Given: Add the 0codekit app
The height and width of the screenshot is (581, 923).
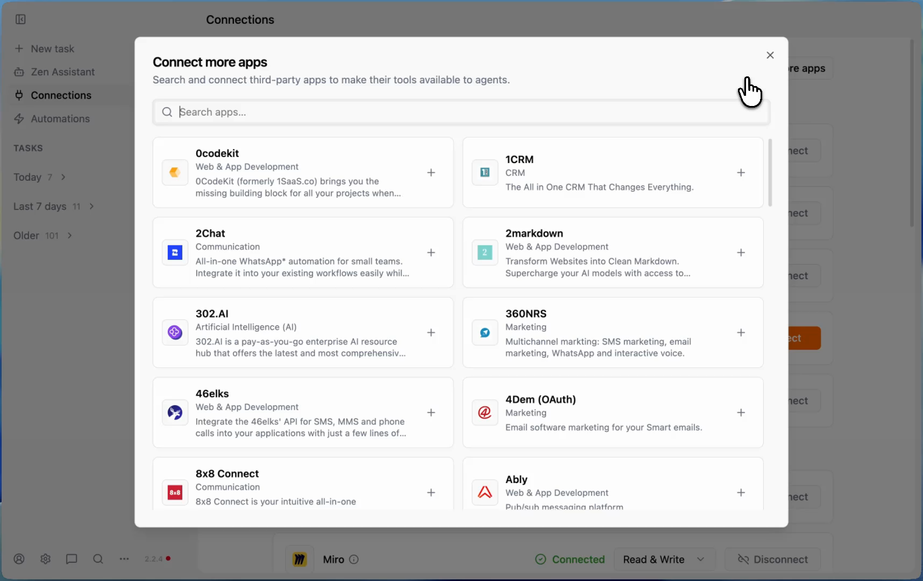Looking at the screenshot, I should [x=431, y=173].
